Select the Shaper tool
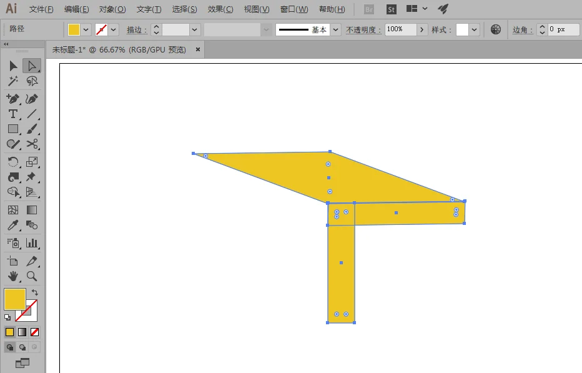 click(x=13, y=144)
